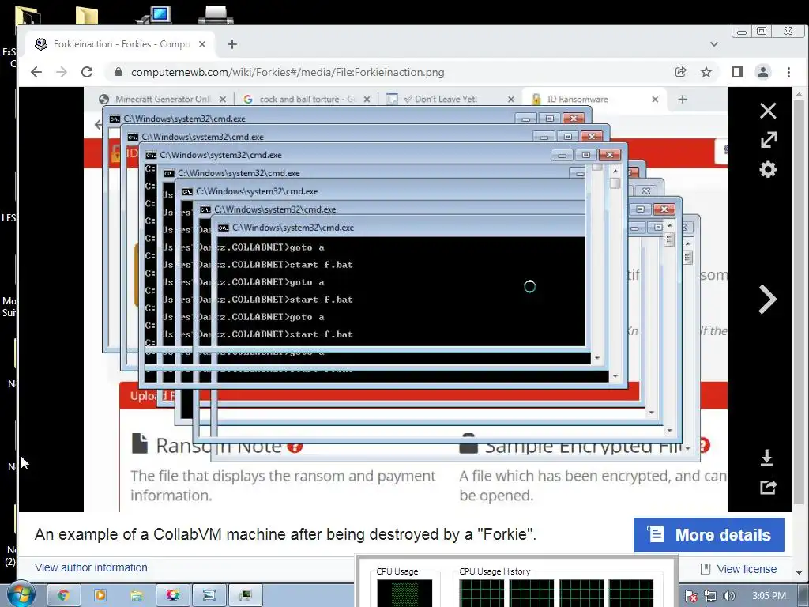
Task: Close the media viewer with the X
Action: 768,111
